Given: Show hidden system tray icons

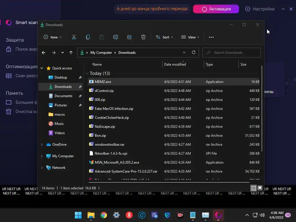Looking at the screenshot, I should tap(247, 215).
